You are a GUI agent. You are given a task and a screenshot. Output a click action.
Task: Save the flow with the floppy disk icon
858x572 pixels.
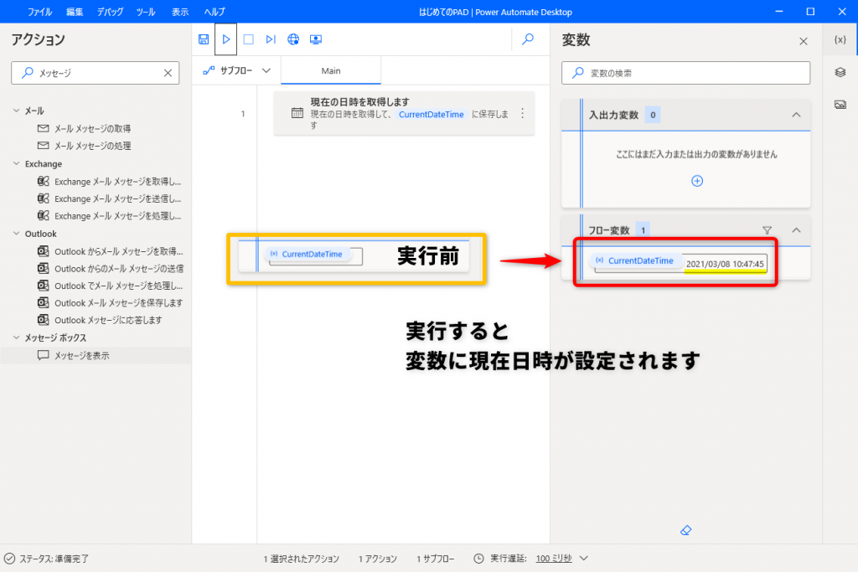click(204, 39)
